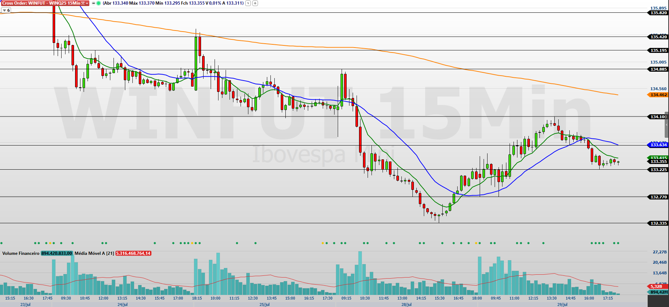669x307 pixels.
Task: Click the red 5,32B volume average tag
Action: [x=657, y=286]
